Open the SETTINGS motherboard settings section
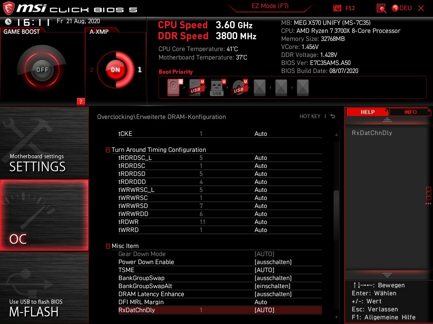The width and height of the screenshot is (433, 324). 44,143
